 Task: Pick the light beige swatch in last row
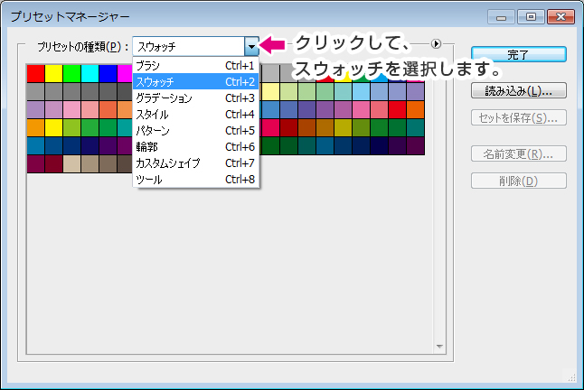(72, 164)
